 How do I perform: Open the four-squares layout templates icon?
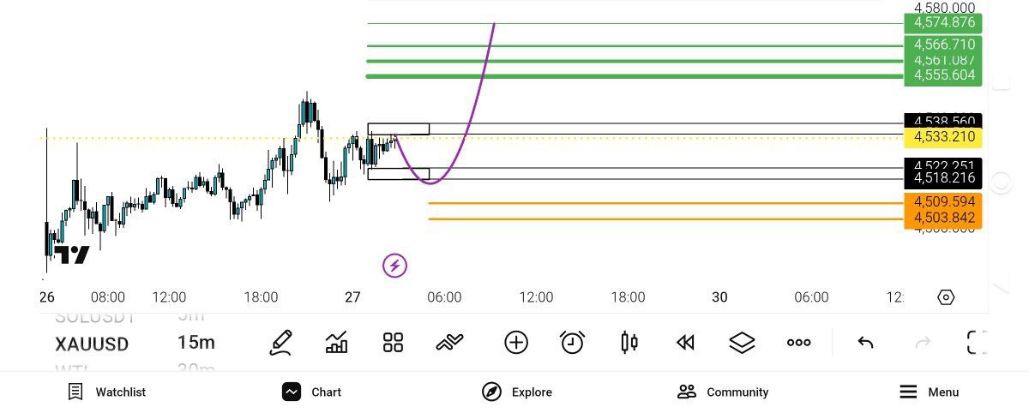pyautogui.click(x=393, y=343)
